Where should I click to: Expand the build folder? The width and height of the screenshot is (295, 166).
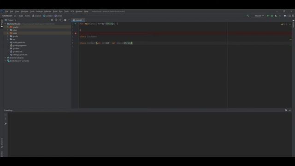click(8, 33)
